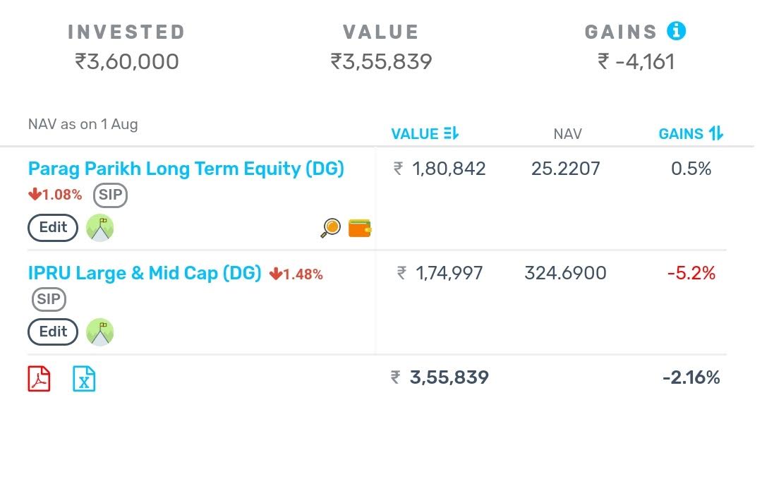762x491 pixels.
Task: Click the total value ₹3,55,839 row
Action: 441,377
